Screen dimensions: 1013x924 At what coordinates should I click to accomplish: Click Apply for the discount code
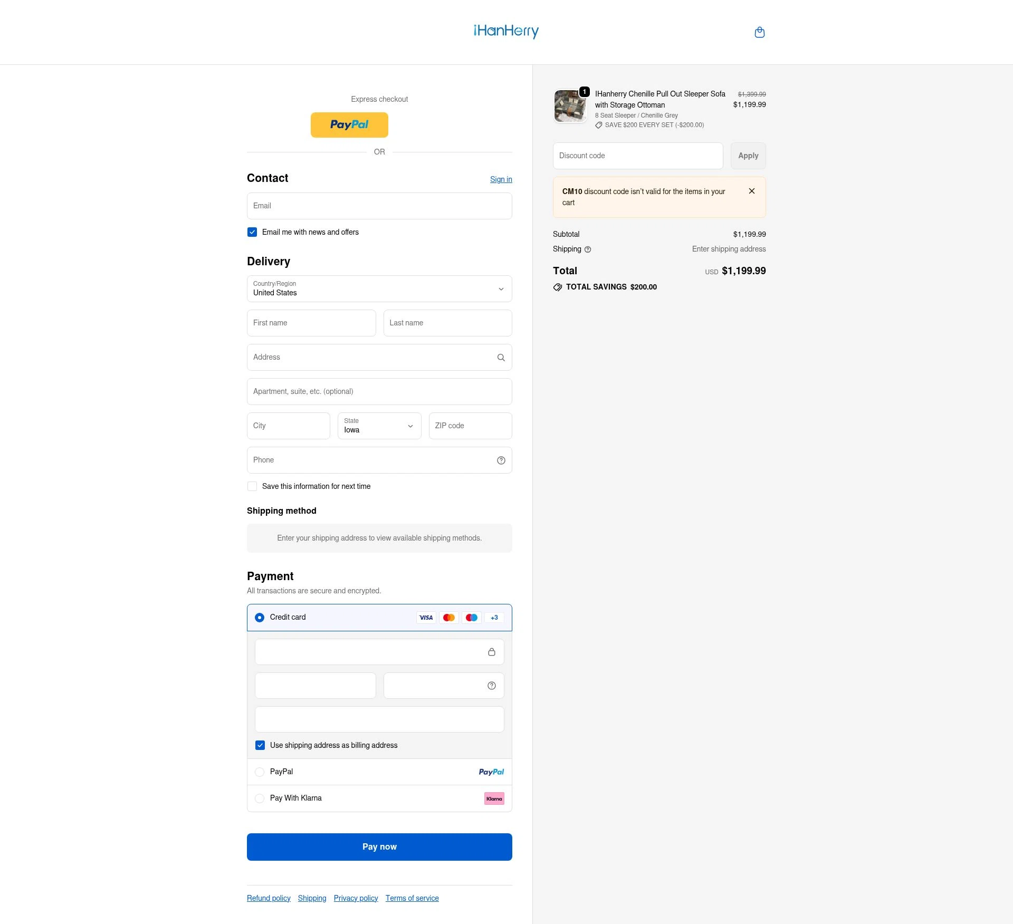pos(748,156)
